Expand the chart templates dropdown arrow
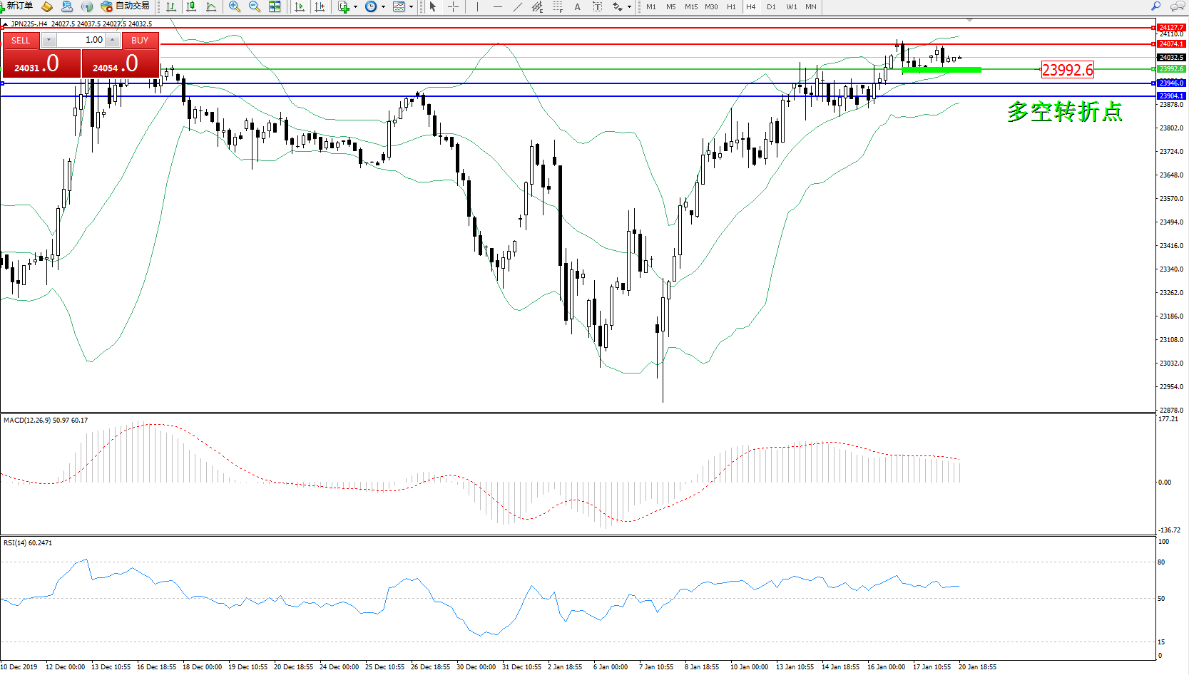Screen dimensions: 1189x675 [411, 6]
